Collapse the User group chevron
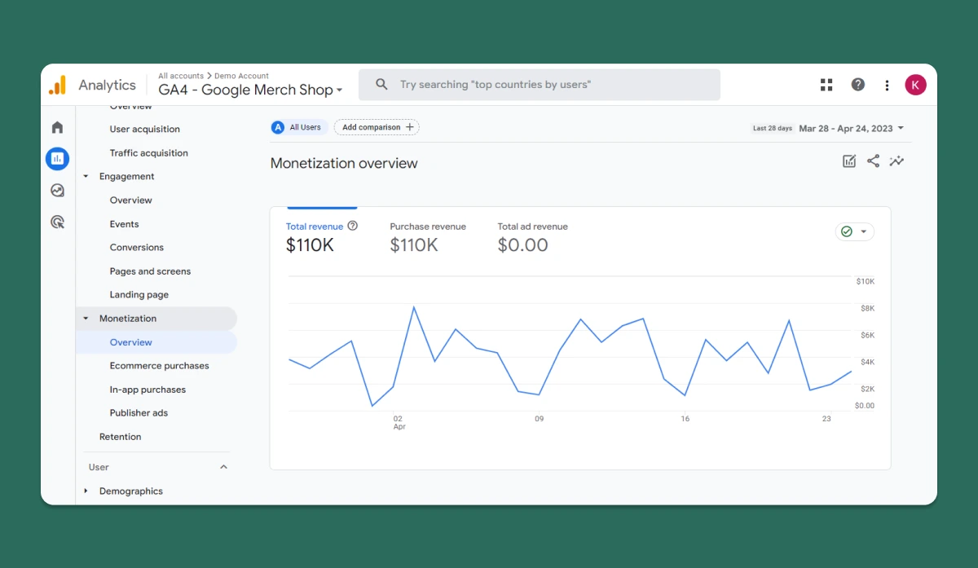 pyautogui.click(x=224, y=467)
